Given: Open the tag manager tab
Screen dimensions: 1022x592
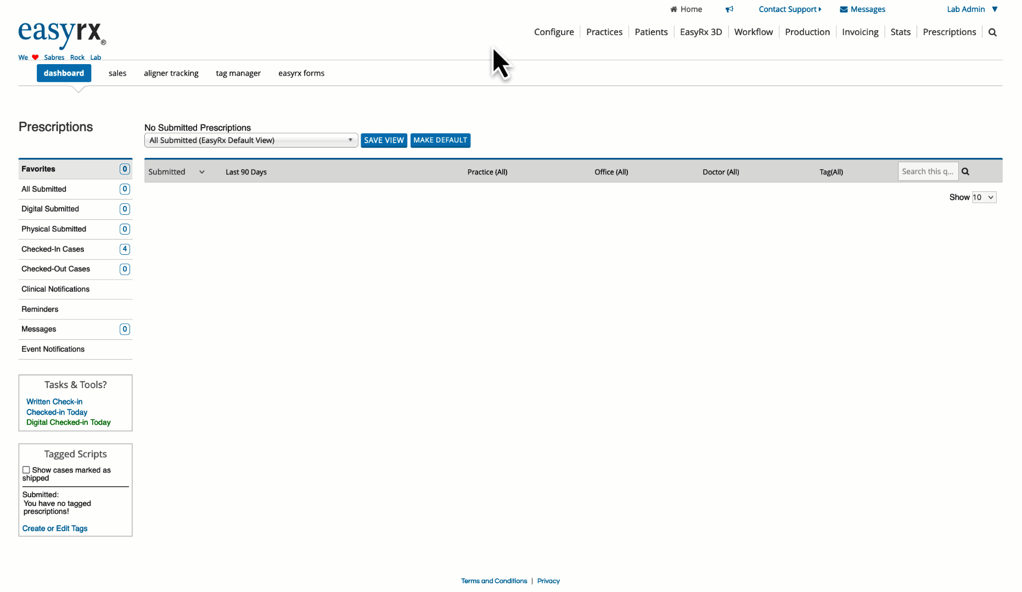Looking at the screenshot, I should 238,73.
